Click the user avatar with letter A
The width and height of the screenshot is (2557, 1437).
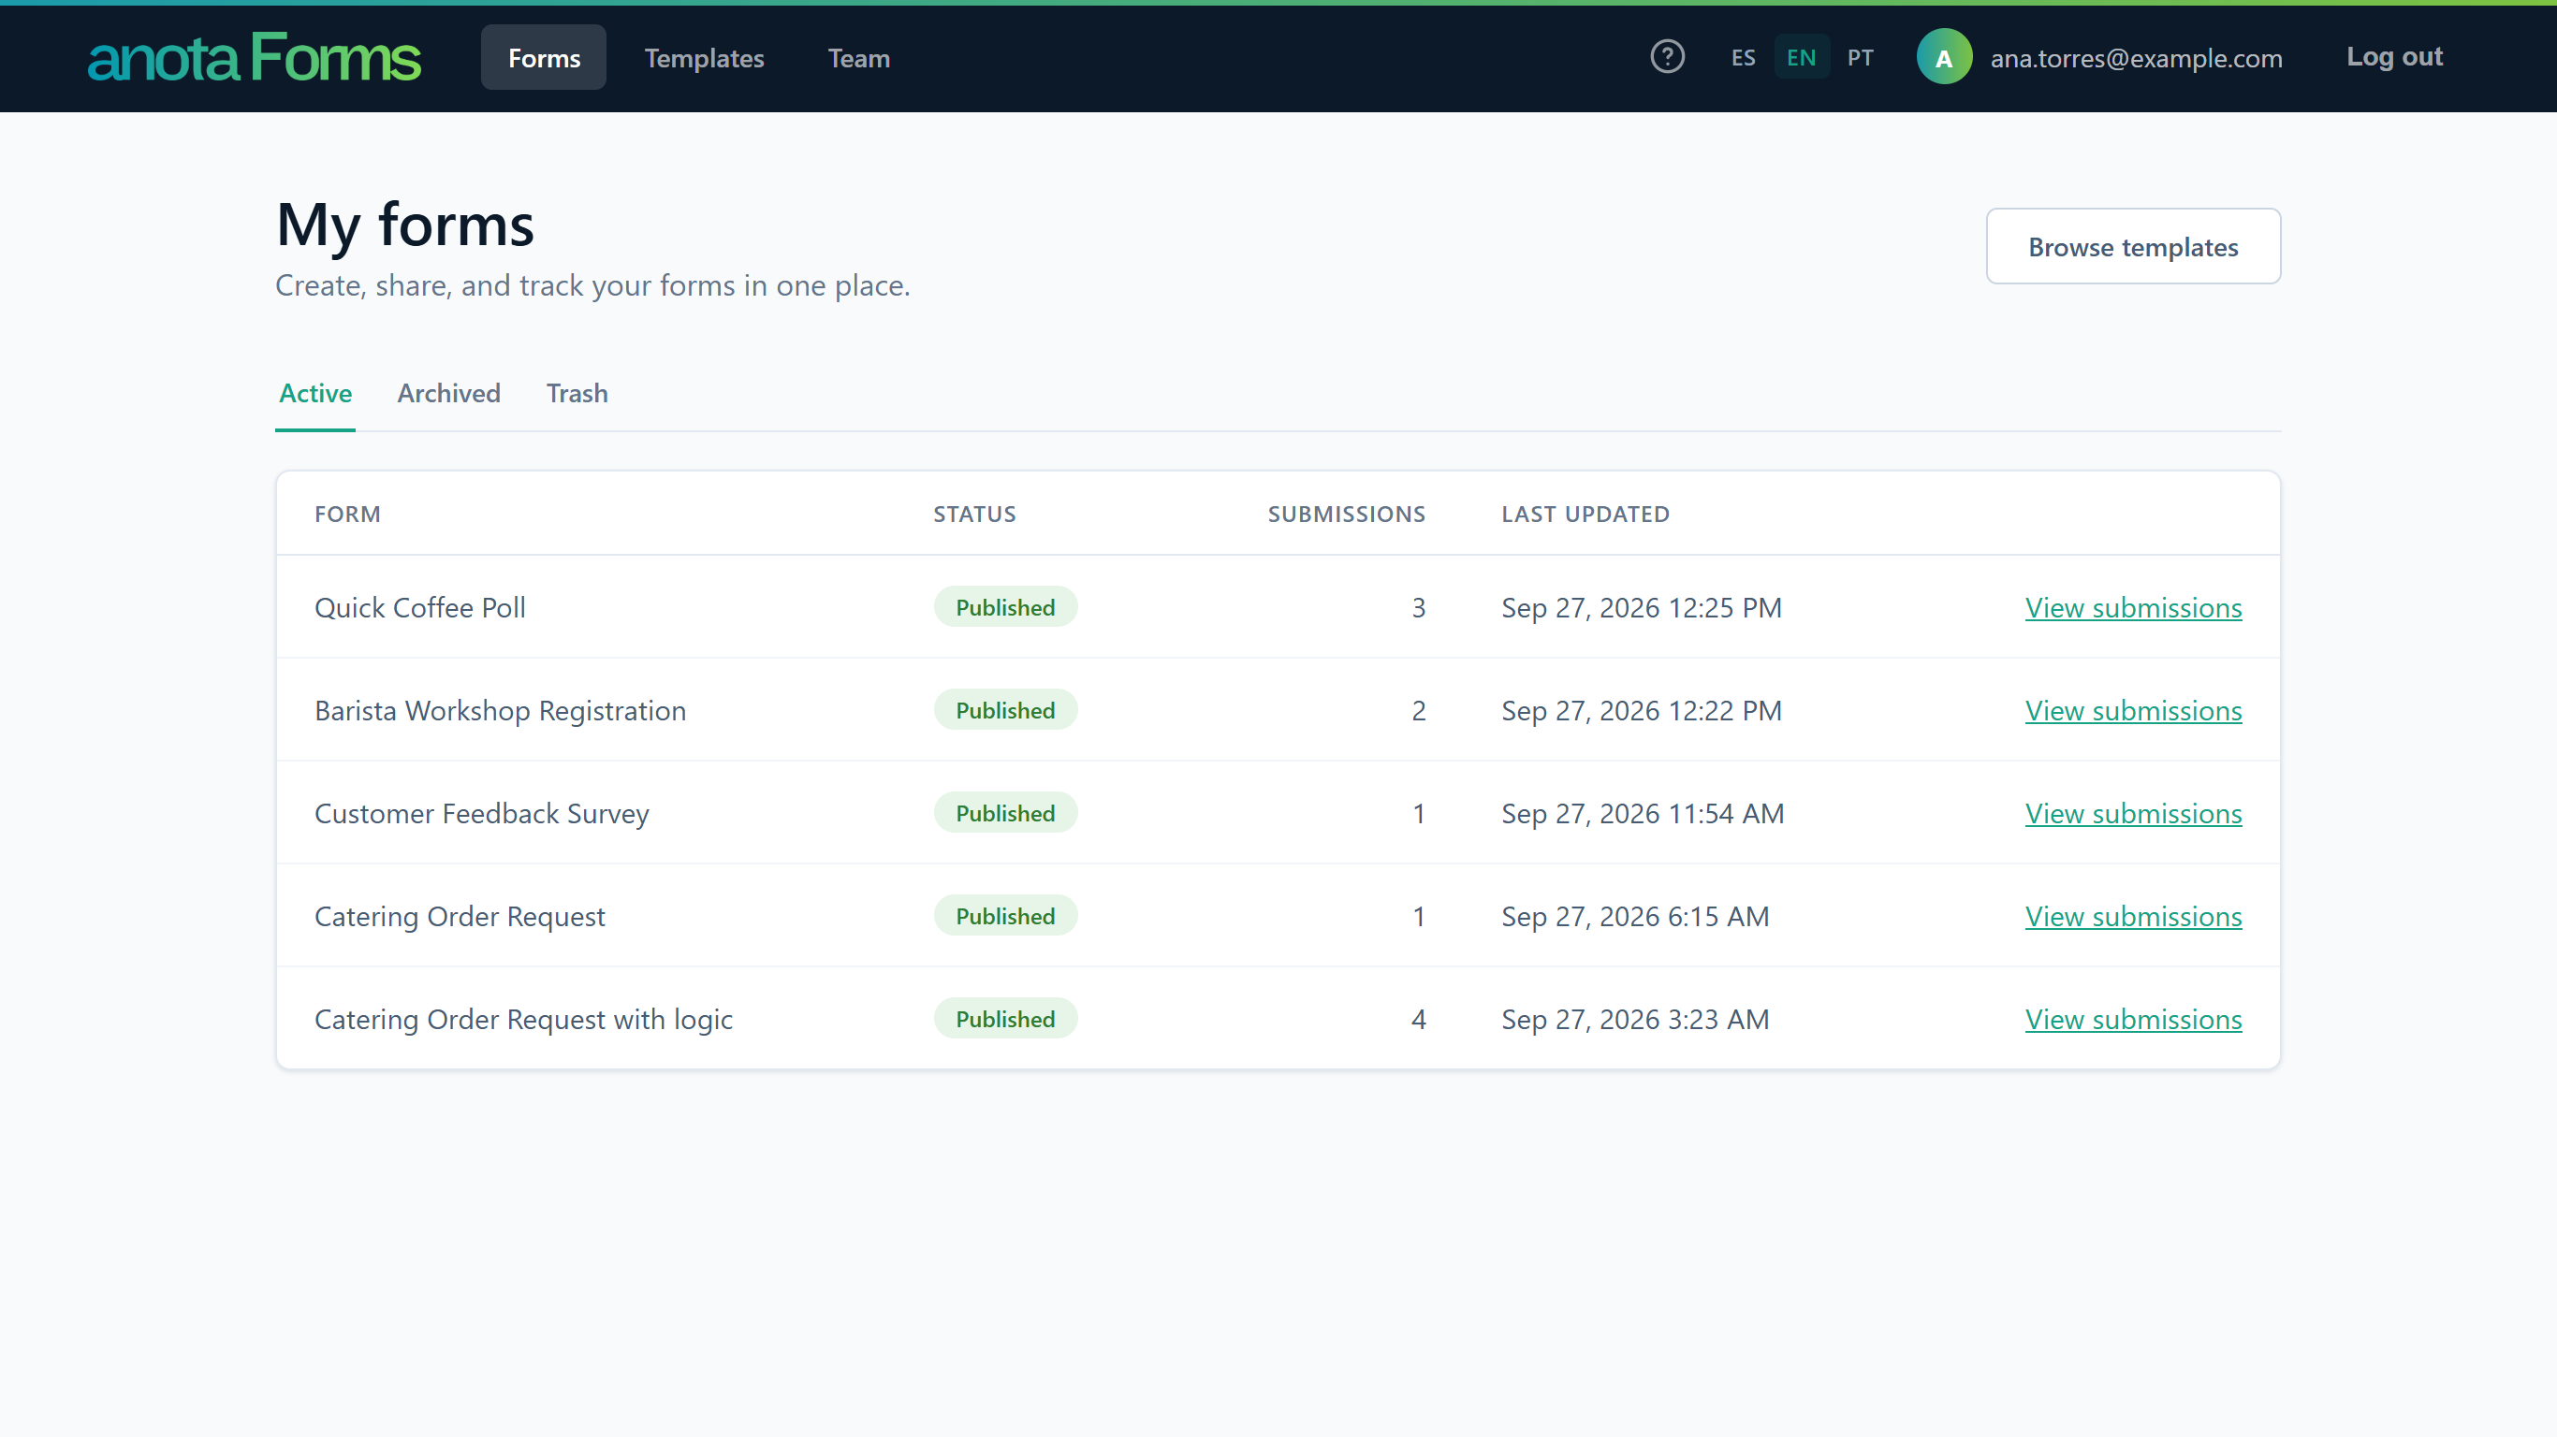1944,58
